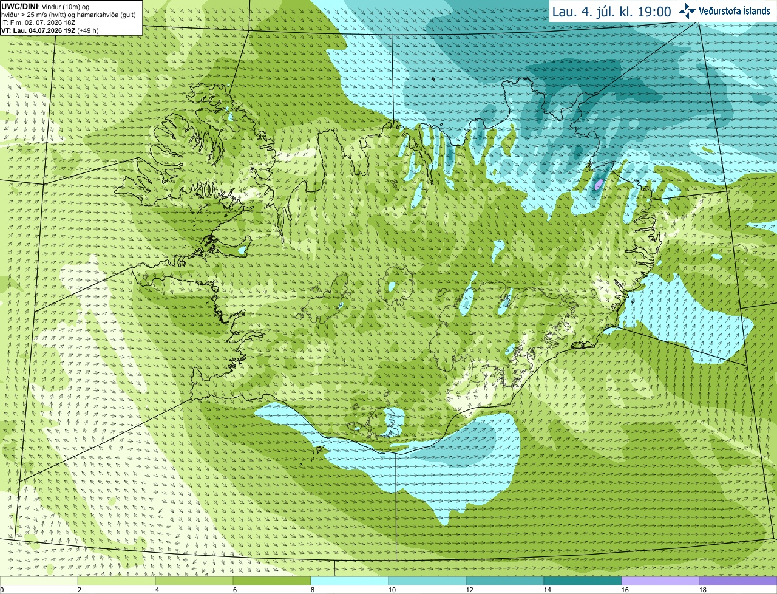Pick the purple swatch above 18 m/s
Screen dimensions: 777x594
pyautogui.click(x=738, y=581)
